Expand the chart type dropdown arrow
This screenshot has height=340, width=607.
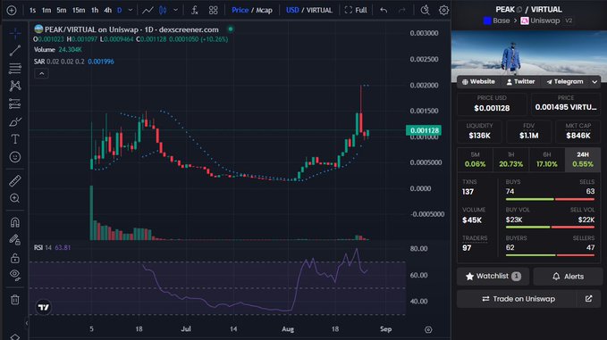pyautogui.click(x=175, y=11)
